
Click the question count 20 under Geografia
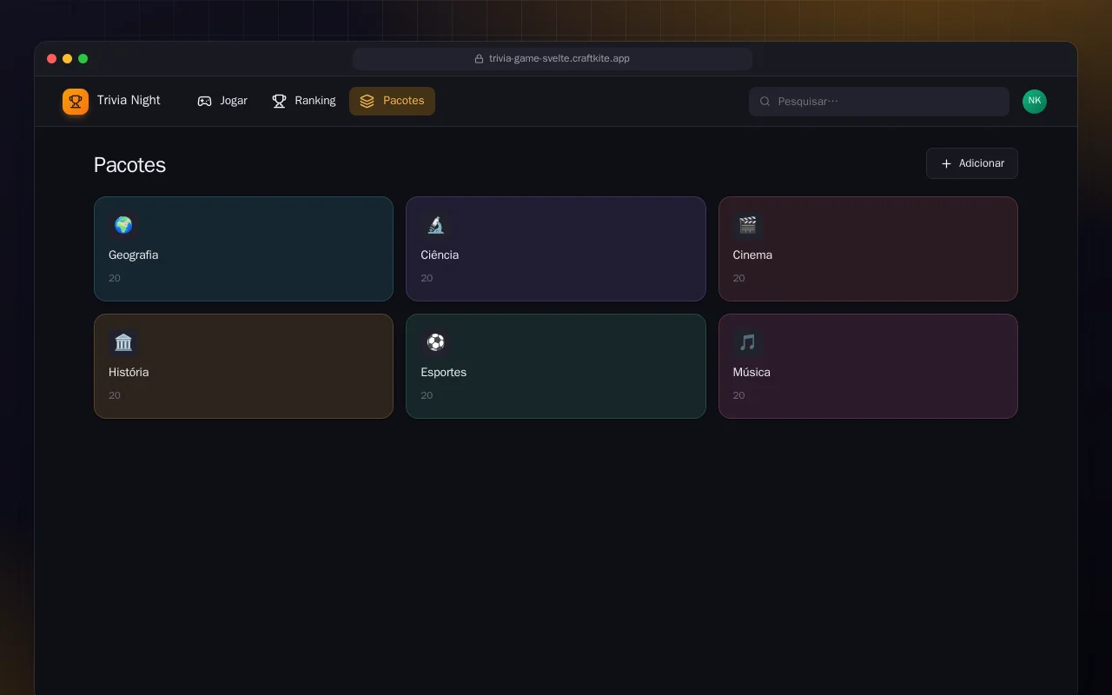pos(115,279)
